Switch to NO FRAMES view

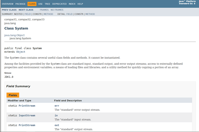[57, 10]
